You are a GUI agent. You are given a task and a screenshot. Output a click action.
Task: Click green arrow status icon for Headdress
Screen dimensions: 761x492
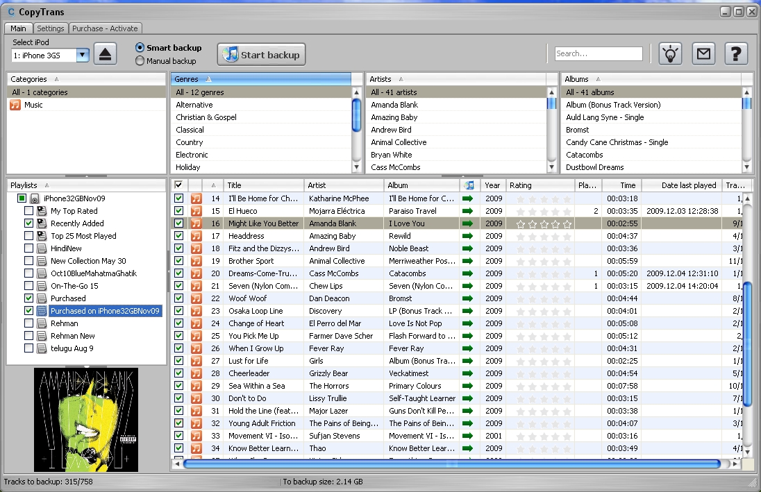click(467, 236)
